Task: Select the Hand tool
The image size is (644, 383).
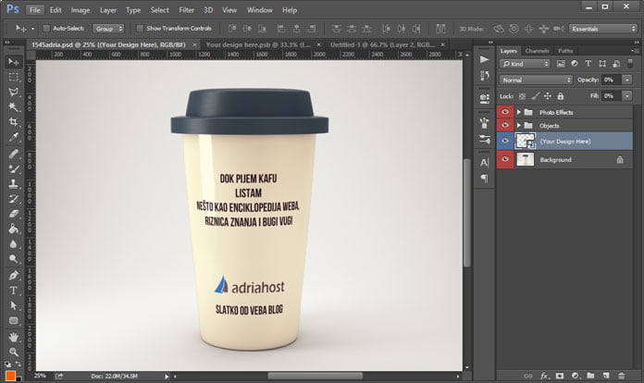Action: [x=14, y=337]
